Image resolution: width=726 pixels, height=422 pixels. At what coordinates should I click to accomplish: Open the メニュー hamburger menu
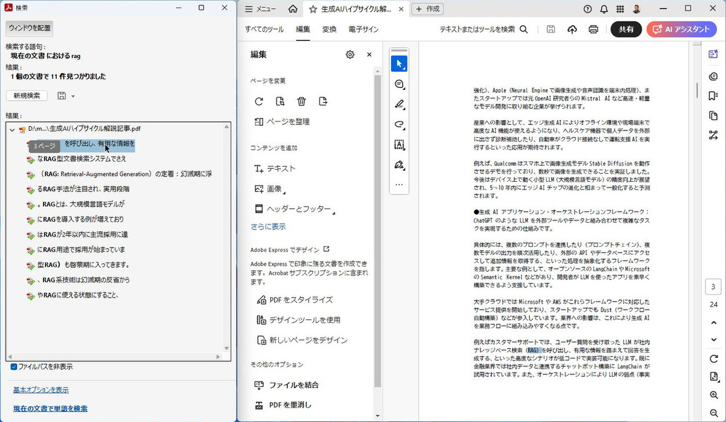point(261,9)
